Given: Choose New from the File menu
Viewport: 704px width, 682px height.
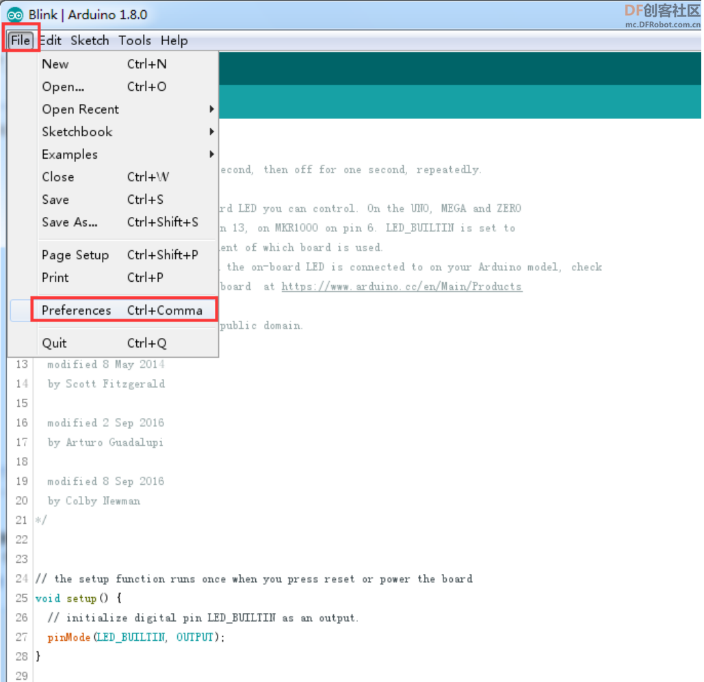Looking at the screenshot, I should (x=113, y=64).
